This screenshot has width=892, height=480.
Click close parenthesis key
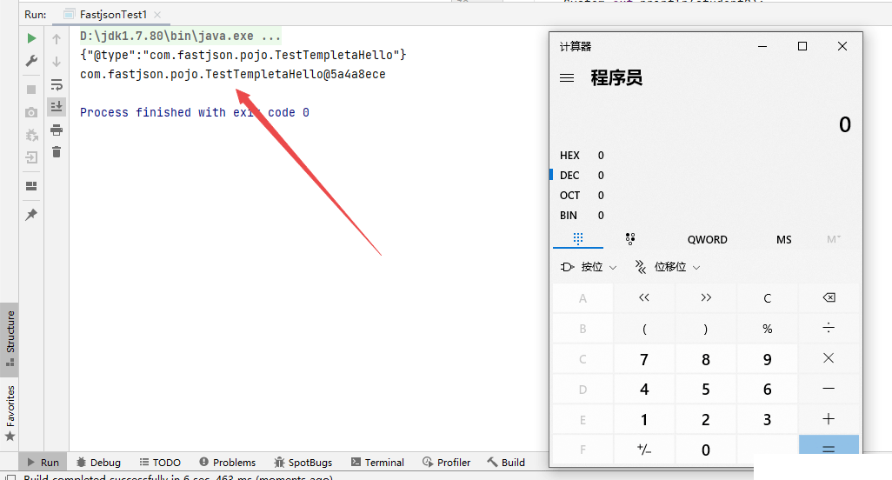click(706, 328)
